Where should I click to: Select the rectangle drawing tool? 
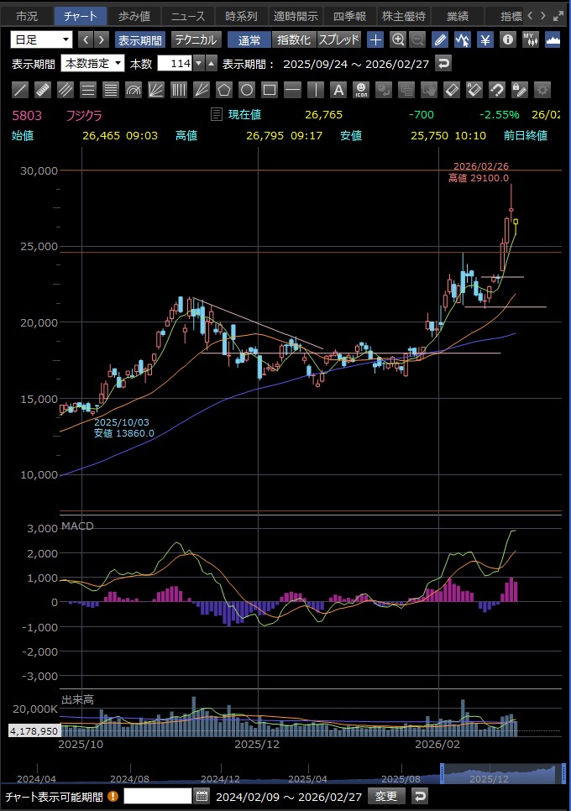[x=270, y=90]
